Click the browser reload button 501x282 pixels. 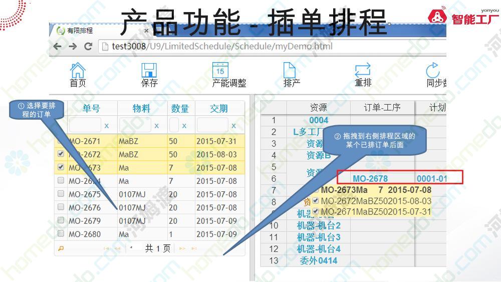click(x=89, y=47)
